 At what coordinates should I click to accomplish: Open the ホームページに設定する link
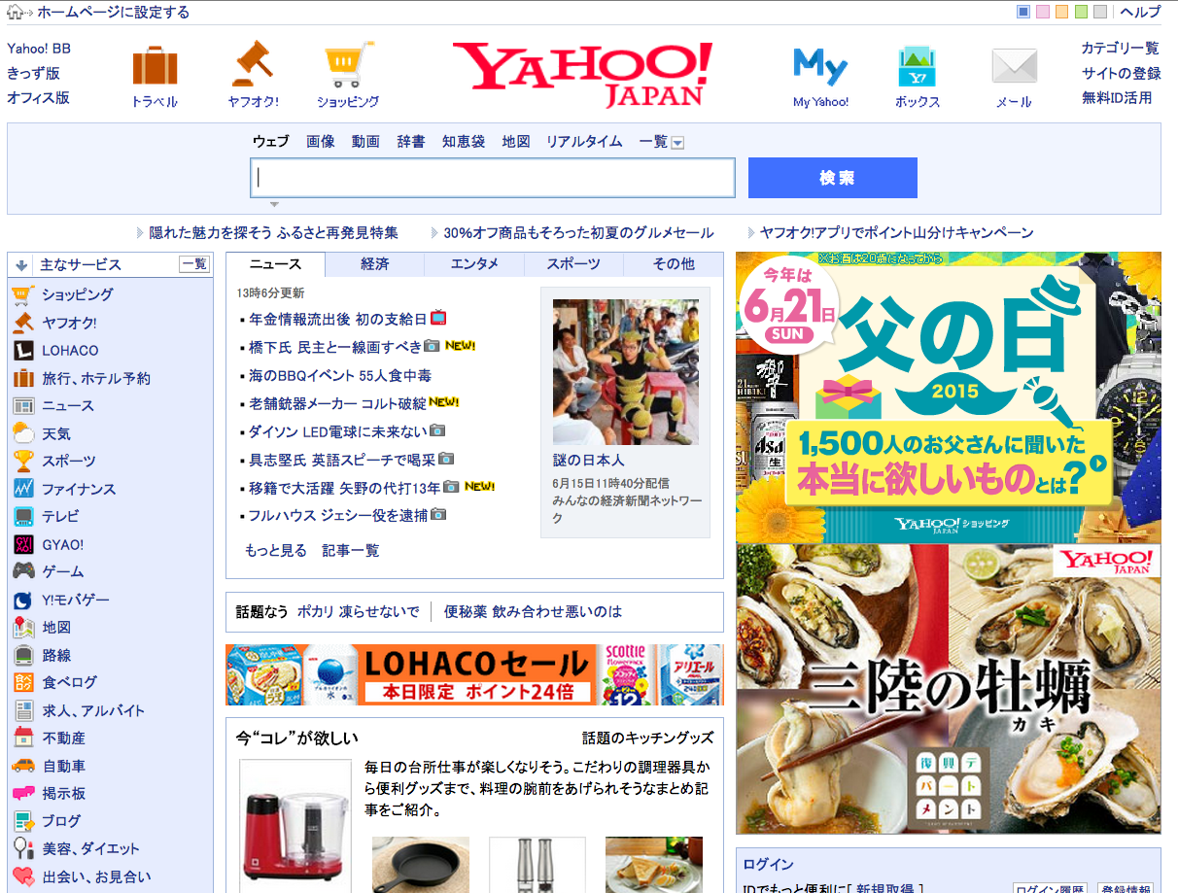pos(114,13)
